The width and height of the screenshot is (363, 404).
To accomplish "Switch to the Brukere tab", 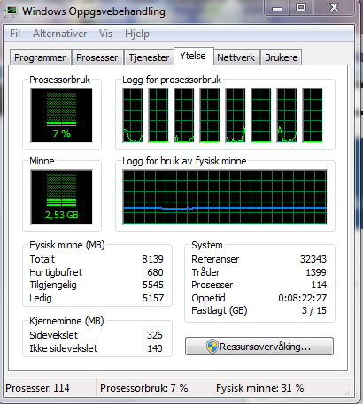I will tap(282, 57).
